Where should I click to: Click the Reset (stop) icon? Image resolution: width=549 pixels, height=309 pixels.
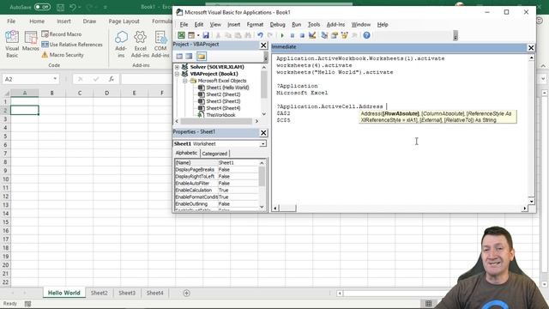pos(302,35)
